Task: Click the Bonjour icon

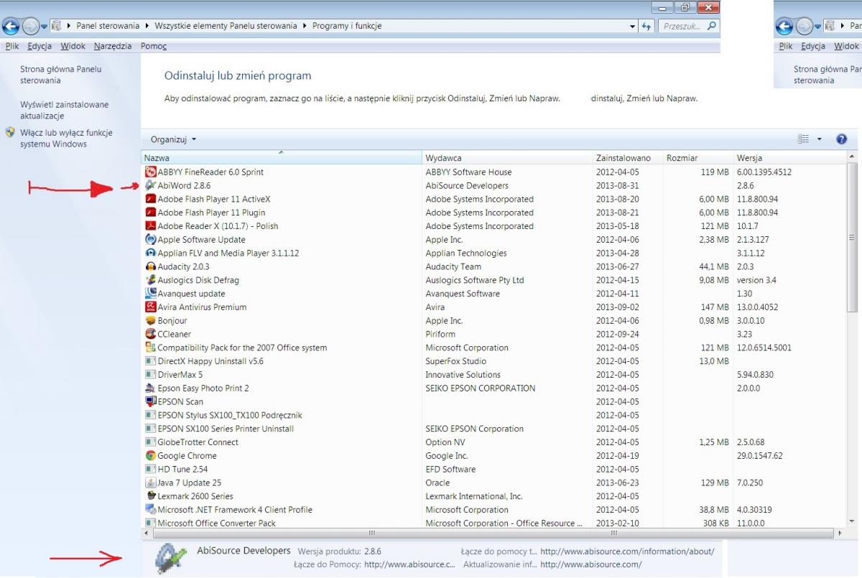Action: tap(150, 320)
